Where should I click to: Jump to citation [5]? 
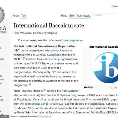45,90
